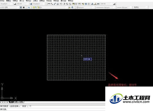The height and width of the screenshot is (111, 153).
Task: Select the Dimension Text Edit tool
Action: pos(95,4)
